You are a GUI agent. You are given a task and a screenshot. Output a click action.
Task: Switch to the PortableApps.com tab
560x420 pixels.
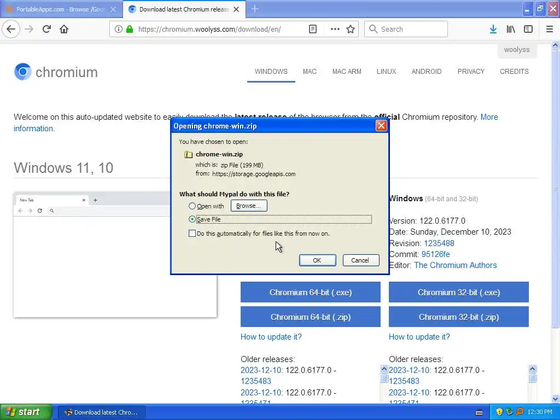tap(61, 9)
